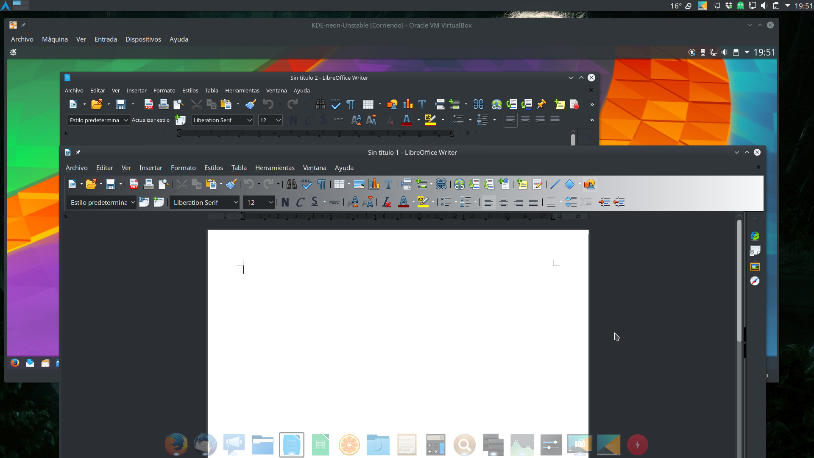Toggle italic C button in Sin título 1
The height and width of the screenshot is (458, 814).
click(x=300, y=202)
